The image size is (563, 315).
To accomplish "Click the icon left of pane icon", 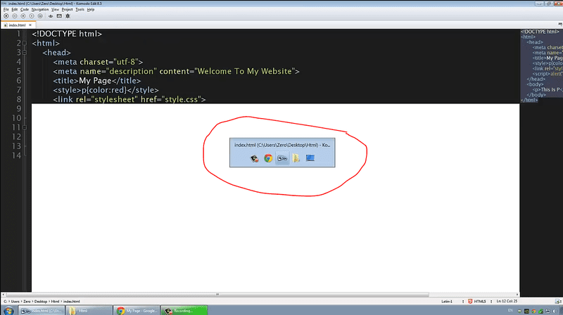I will (x=51, y=15).
